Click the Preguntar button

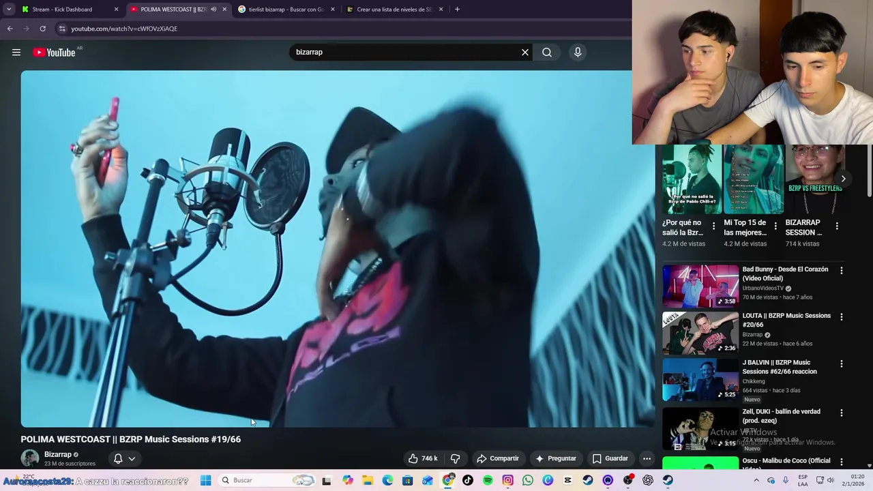click(556, 458)
